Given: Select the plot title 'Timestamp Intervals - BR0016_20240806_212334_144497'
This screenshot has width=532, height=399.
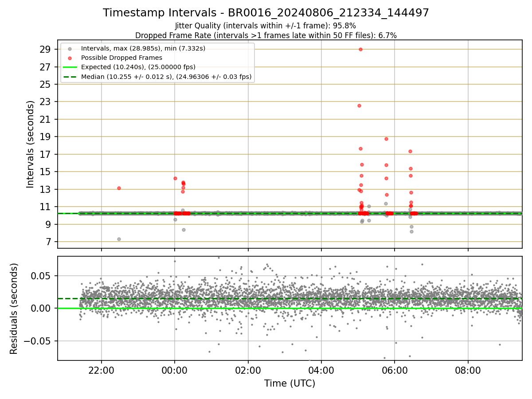Looking at the screenshot, I should 266,13.
